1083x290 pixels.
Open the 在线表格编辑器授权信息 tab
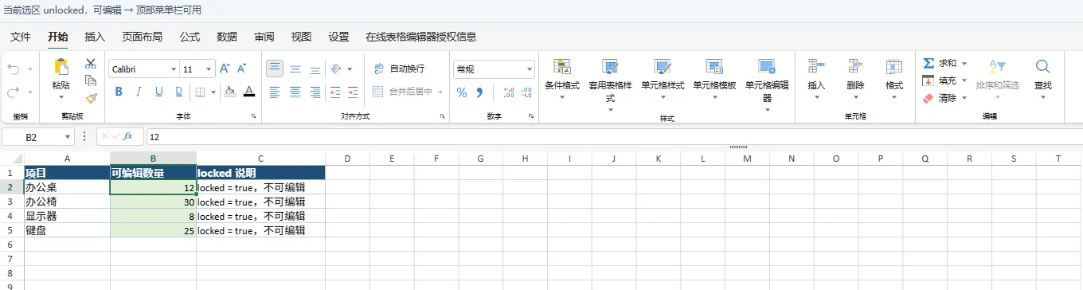[421, 37]
